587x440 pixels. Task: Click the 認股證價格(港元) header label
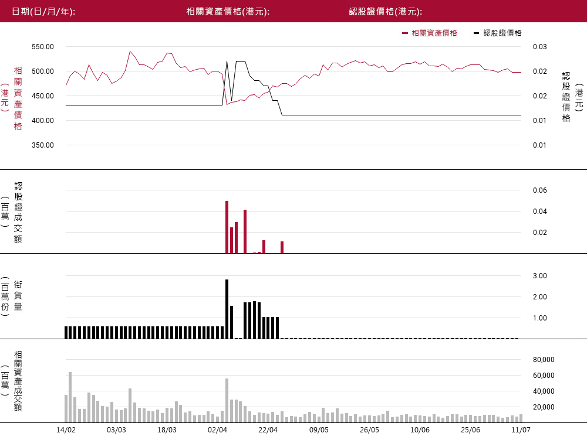[386, 11]
